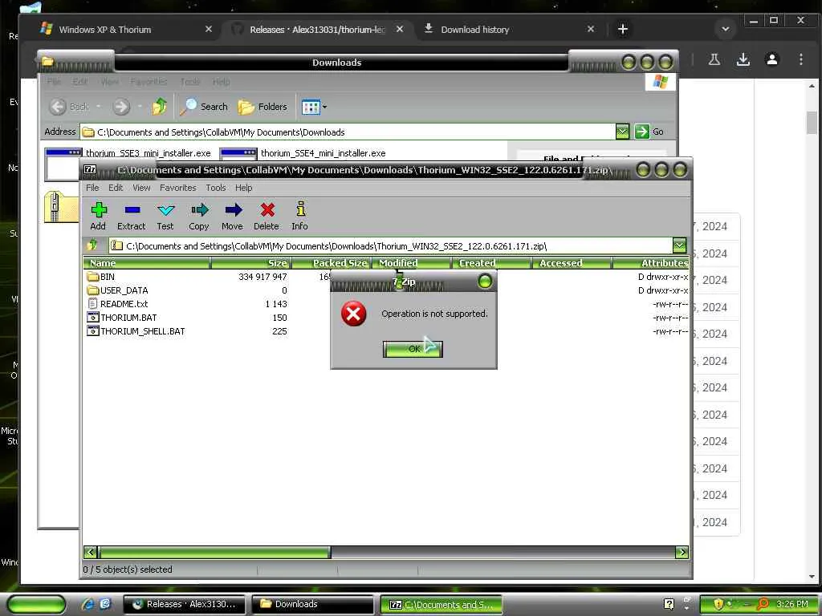Screen dimensions: 822x616
Task: Go up one folder level in 7-Zip
Action: [93, 245]
